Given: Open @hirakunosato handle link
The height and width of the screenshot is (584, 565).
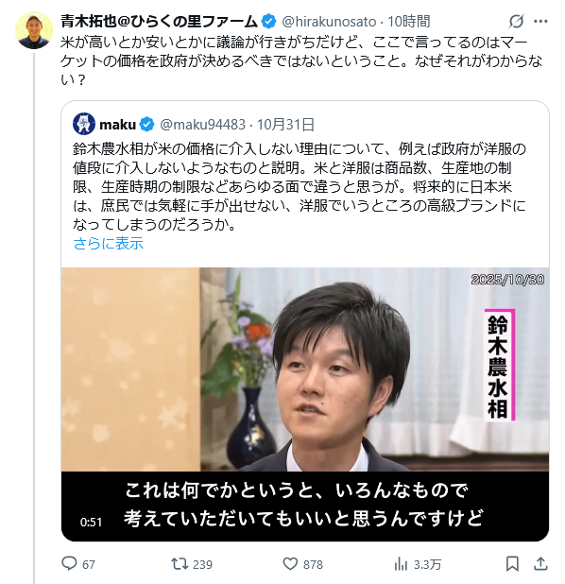Looking at the screenshot, I should tap(329, 22).
